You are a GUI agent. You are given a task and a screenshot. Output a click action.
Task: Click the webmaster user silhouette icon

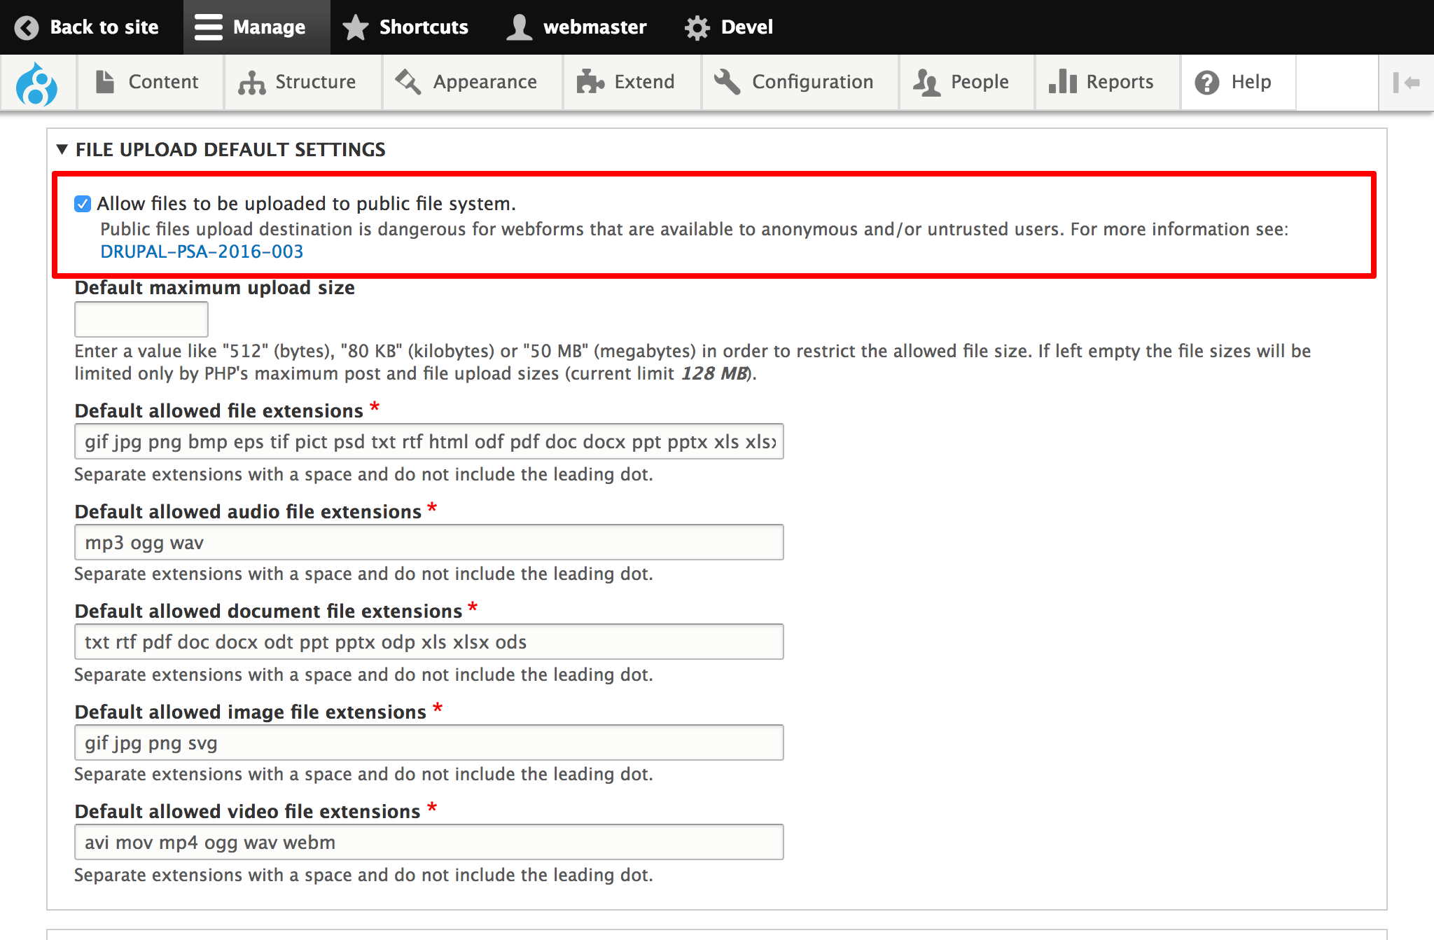click(x=520, y=27)
